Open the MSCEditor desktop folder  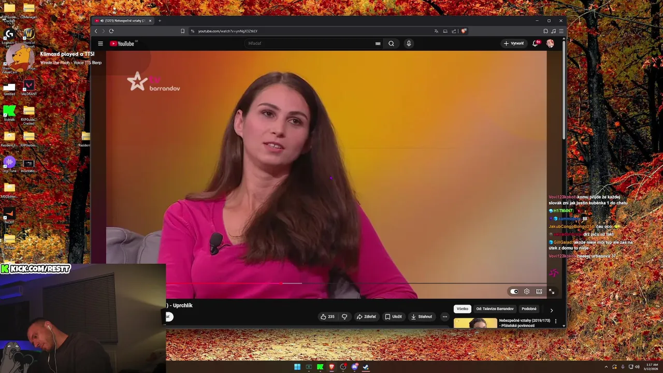pyautogui.click(x=9, y=190)
